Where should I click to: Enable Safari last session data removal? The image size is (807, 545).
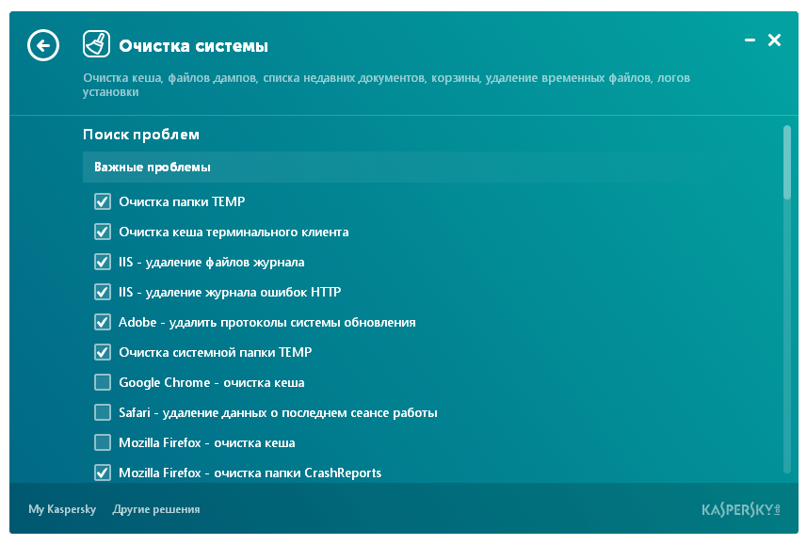click(102, 412)
